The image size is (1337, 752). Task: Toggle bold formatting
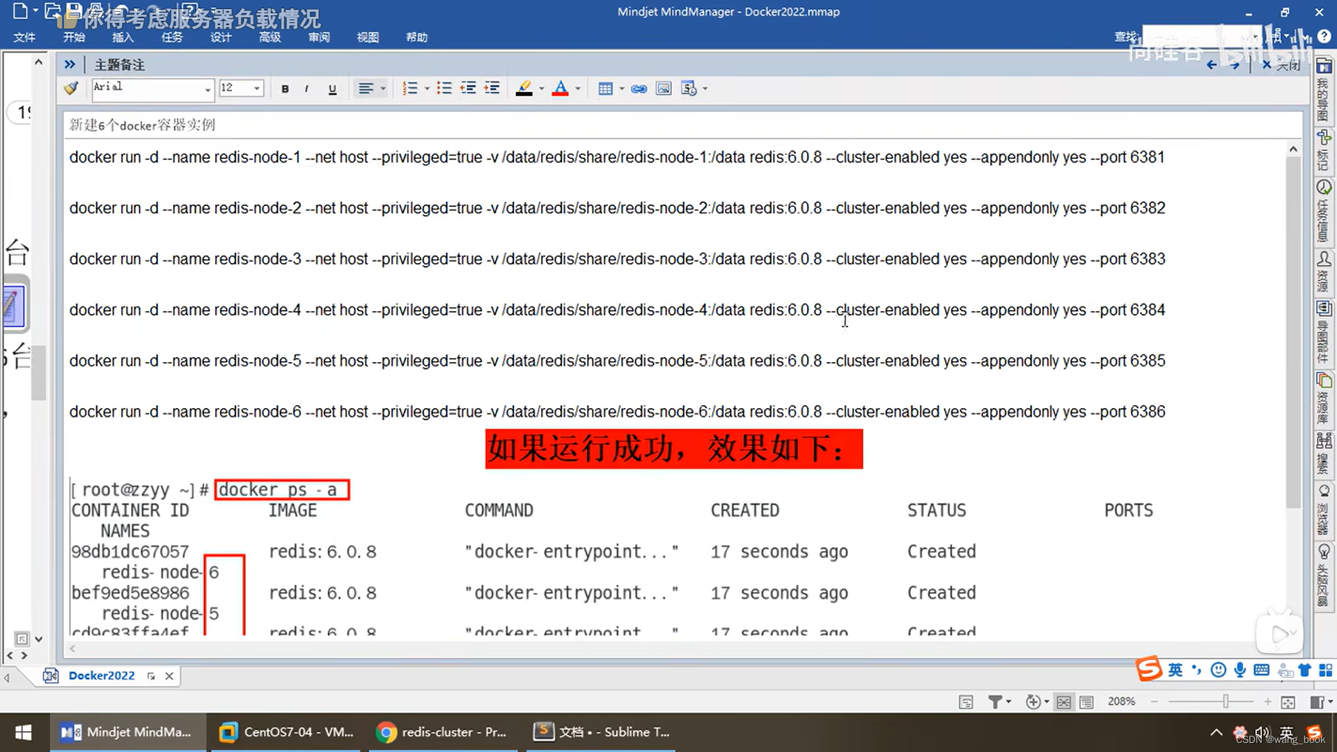(x=285, y=88)
